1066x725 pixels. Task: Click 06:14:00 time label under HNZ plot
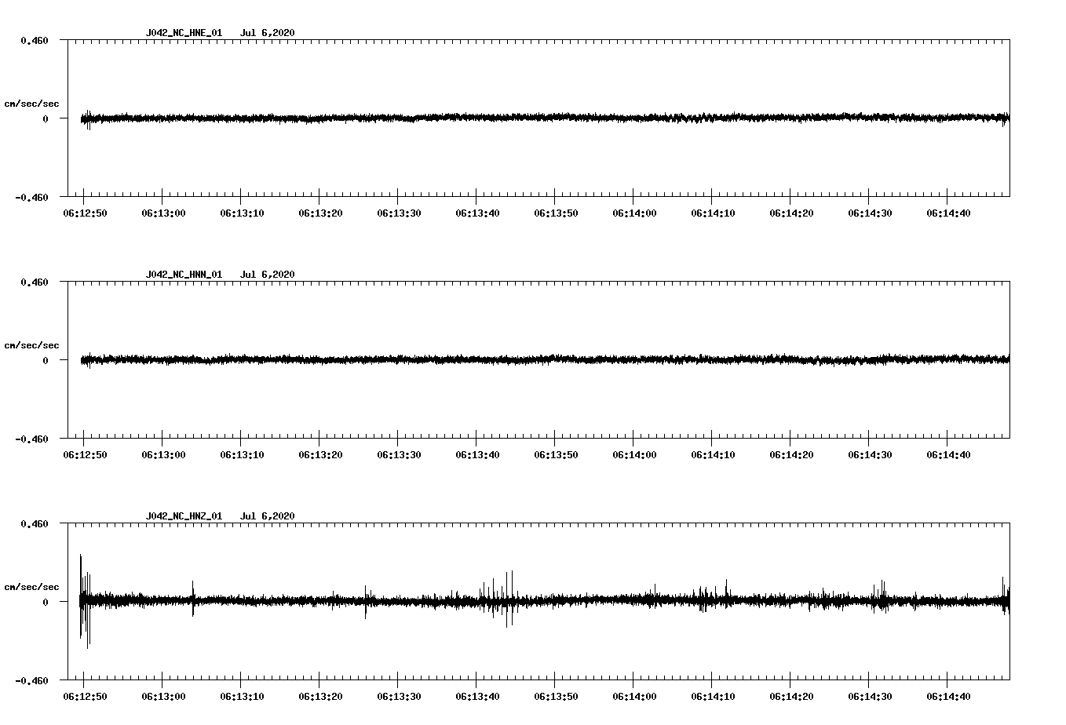pyautogui.click(x=634, y=697)
